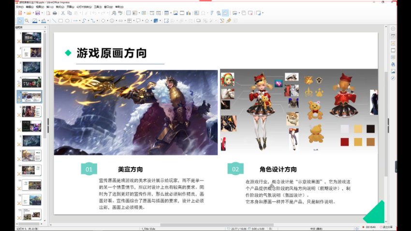
Task: Expand the Fill Color dropdown arrow
Action: [x=48, y=21]
